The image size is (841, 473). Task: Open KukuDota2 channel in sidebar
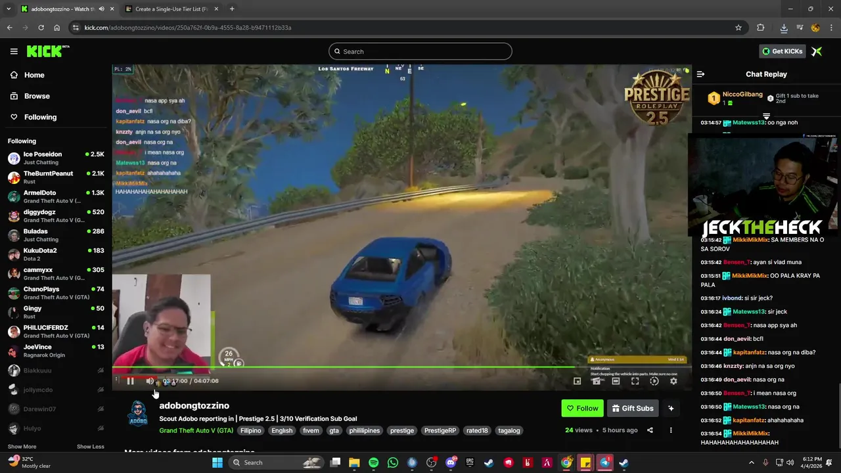(x=56, y=254)
